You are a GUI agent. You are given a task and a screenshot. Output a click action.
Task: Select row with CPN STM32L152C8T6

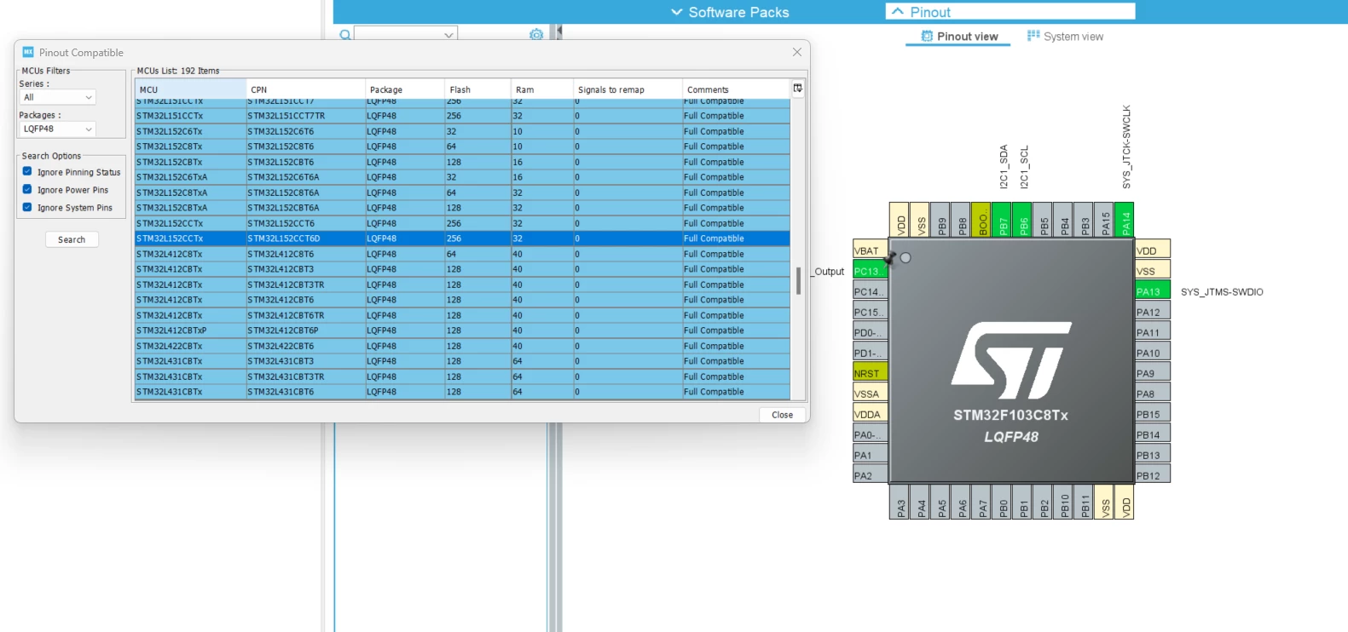pos(462,147)
